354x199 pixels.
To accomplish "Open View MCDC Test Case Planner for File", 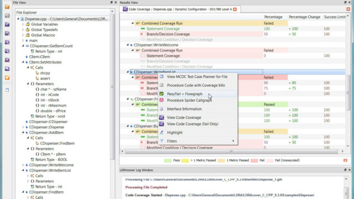I will (197, 77).
